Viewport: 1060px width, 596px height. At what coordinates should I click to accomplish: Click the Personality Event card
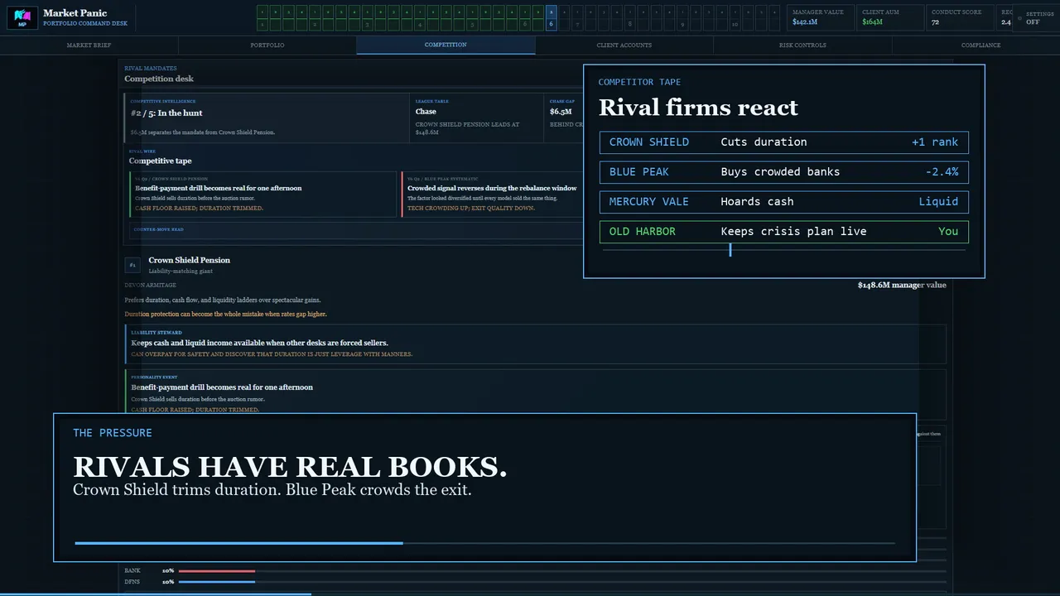pyautogui.click(x=535, y=392)
